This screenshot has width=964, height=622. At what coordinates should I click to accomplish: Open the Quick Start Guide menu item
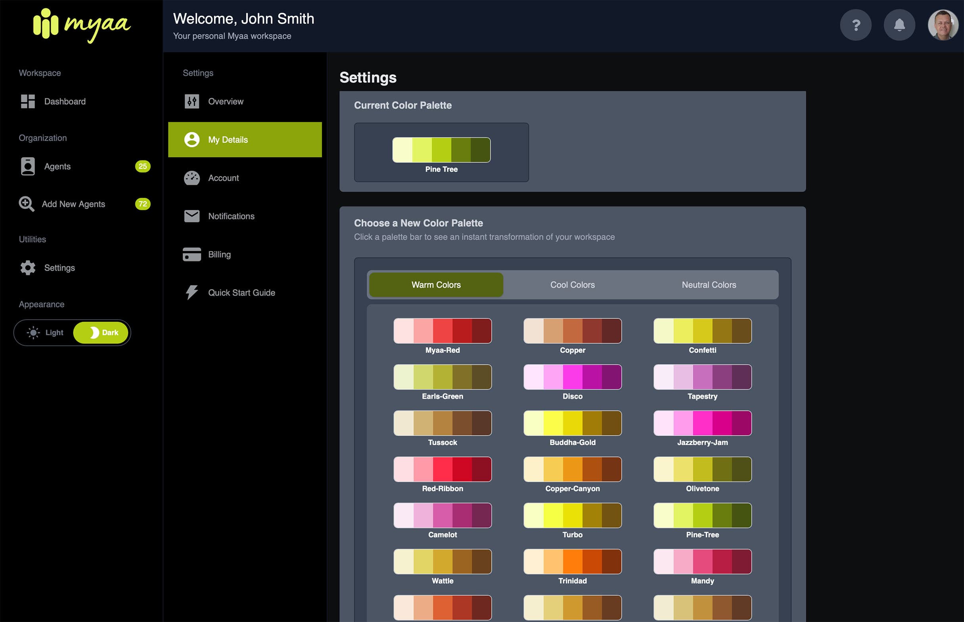(x=245, y=293)
